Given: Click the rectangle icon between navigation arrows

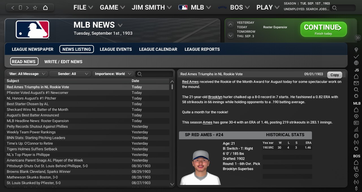Looking at the screenshot, I should pyautogui.click(x=20, y=8).
